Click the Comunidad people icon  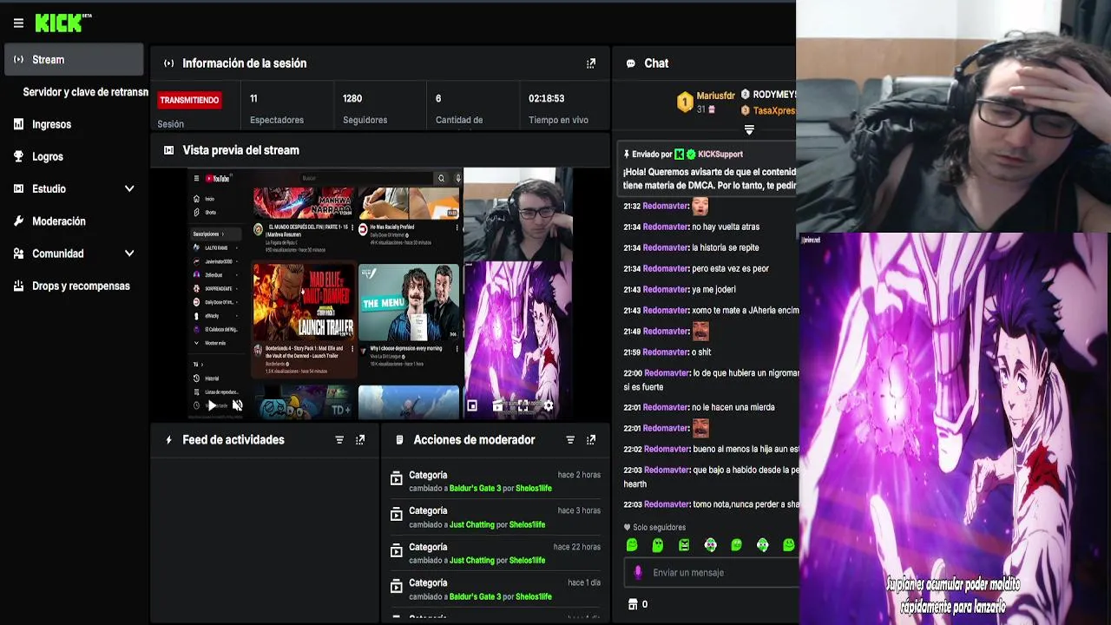18,253
